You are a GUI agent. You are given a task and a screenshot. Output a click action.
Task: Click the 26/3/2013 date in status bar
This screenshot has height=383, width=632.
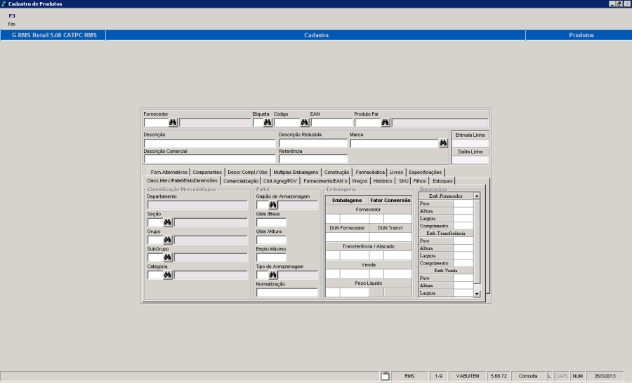tap(605, 376)
